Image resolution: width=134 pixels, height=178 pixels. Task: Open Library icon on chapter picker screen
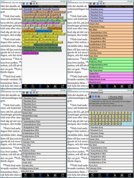coord(100,175)
